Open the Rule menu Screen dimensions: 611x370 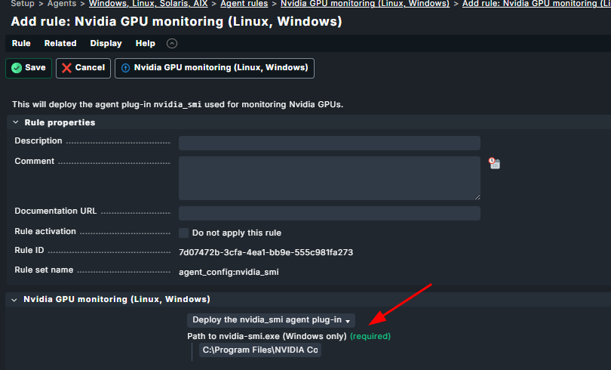[21, 43]
